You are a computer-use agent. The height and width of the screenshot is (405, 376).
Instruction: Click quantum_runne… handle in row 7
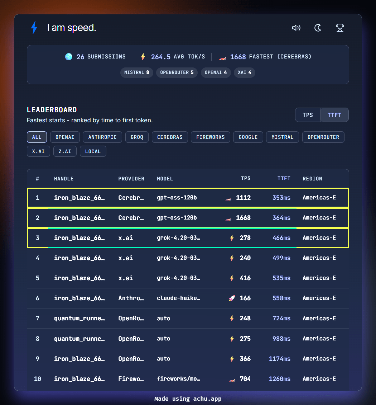pos(79,319)
